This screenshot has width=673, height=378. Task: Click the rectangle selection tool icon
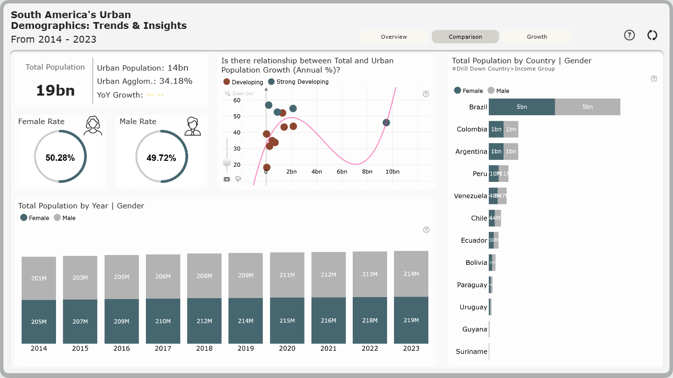click(x=226, y=179)
